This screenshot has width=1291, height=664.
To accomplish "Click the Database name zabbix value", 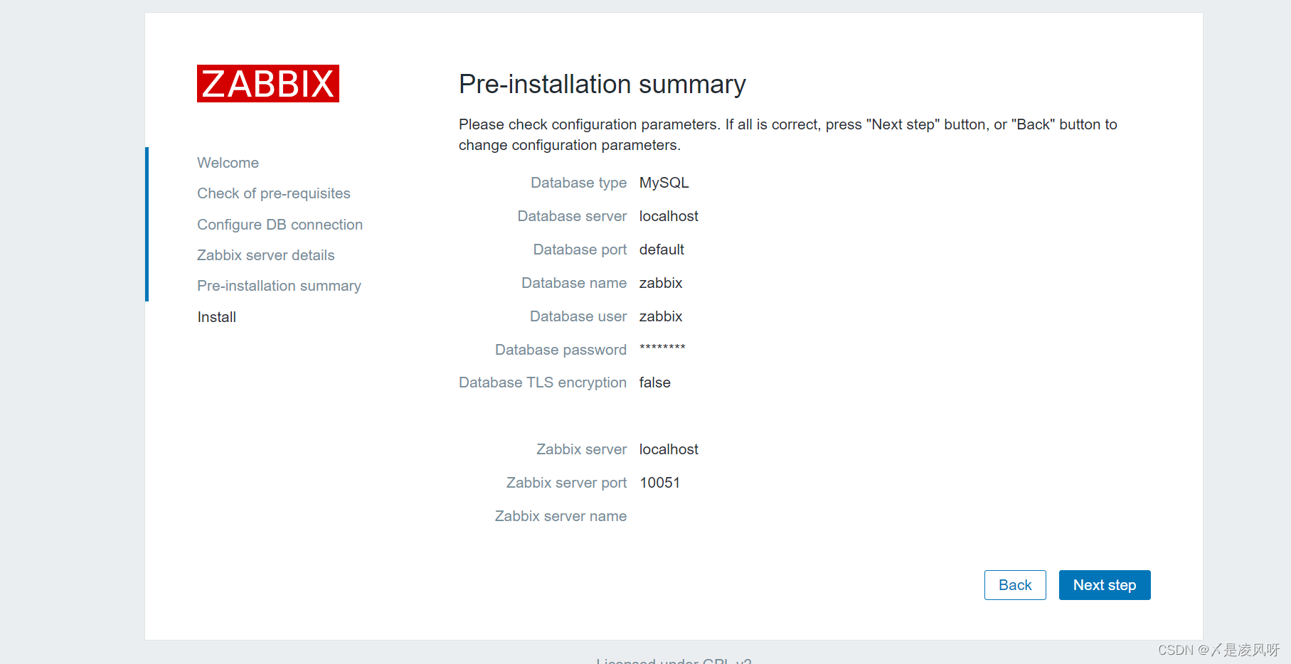I will click(x=661, y=283).
